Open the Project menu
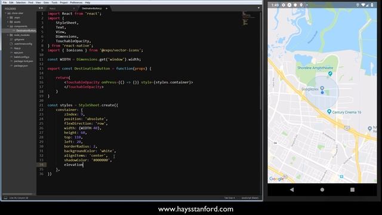The height and width of the screenshot is (215, 382). coord(64,2)
